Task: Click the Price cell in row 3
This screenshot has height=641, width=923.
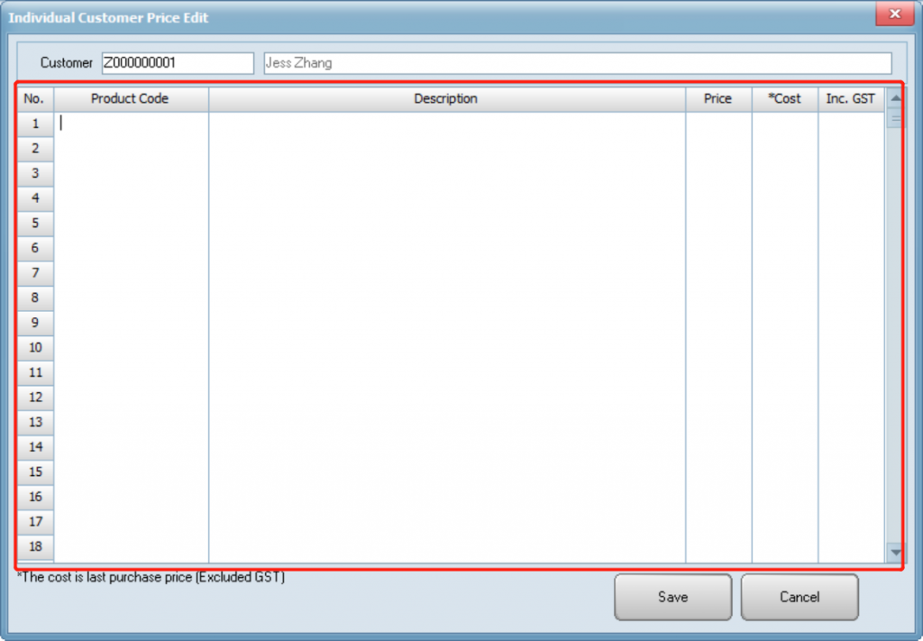Action: (717, 173)
